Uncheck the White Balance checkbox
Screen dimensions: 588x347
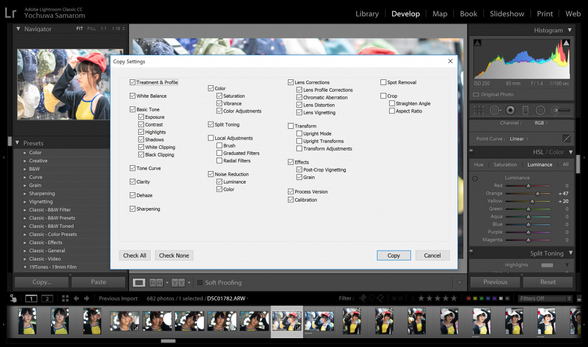tap(133, 96)
